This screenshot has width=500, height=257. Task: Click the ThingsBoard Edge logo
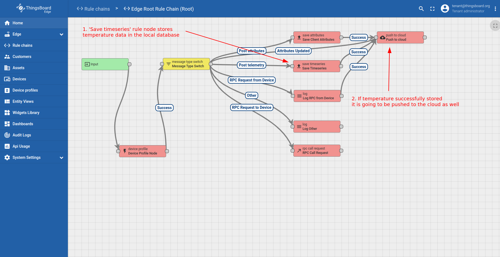tap(34, 8)
